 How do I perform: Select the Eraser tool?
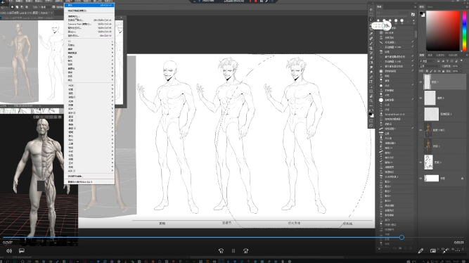pos(371,58)
